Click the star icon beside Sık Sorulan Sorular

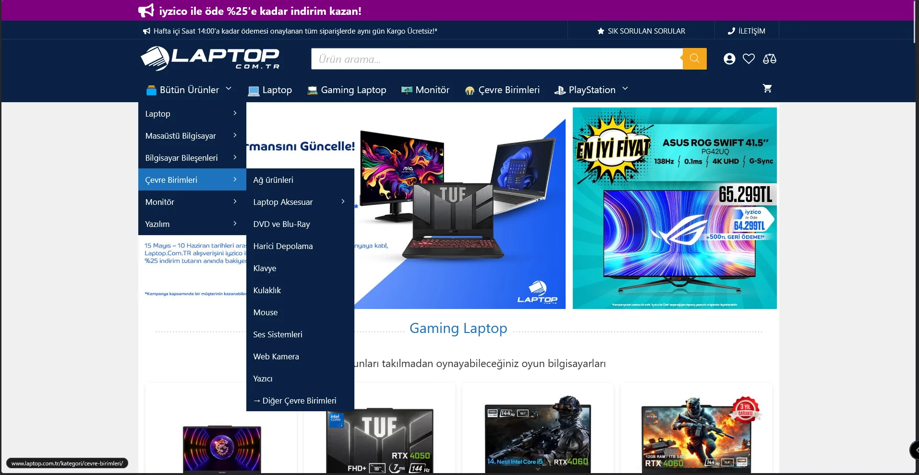point(601,31)
